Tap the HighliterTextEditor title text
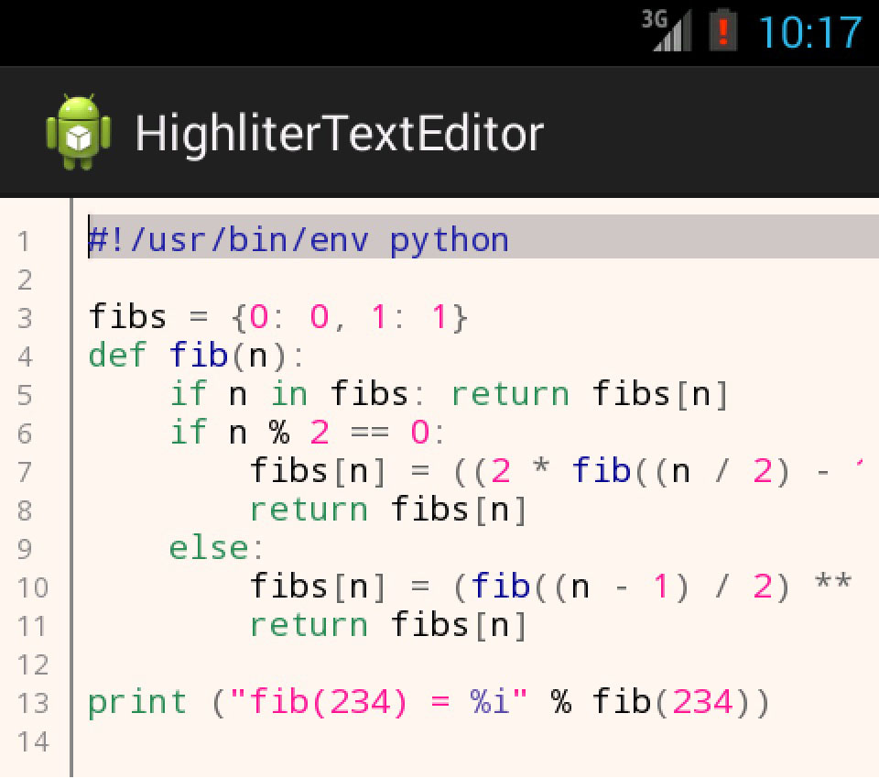The width and height of the screenshot is (879, 779). [x=339, y=134]
